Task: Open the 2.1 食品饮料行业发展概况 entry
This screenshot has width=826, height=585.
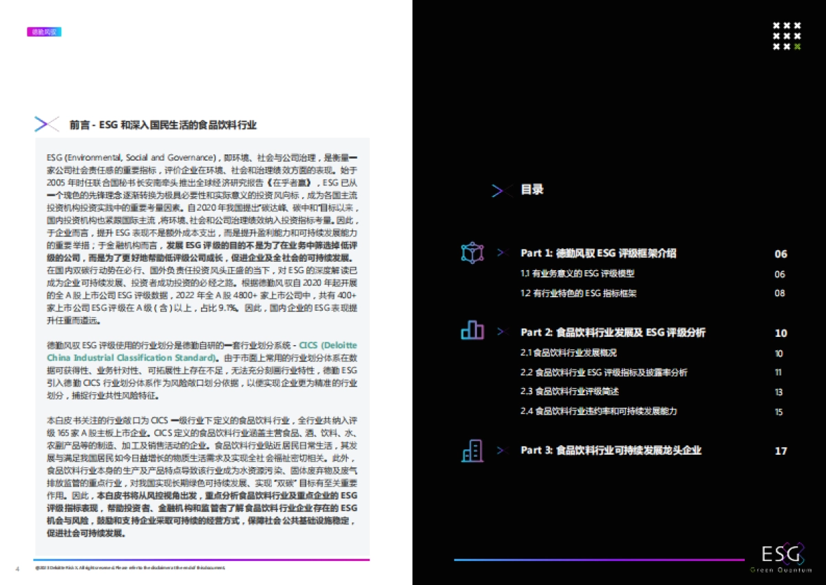Action: 568,353
